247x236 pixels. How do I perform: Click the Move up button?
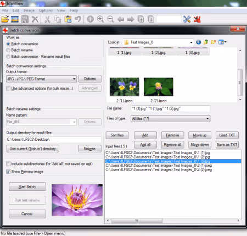tap(200, 135)
